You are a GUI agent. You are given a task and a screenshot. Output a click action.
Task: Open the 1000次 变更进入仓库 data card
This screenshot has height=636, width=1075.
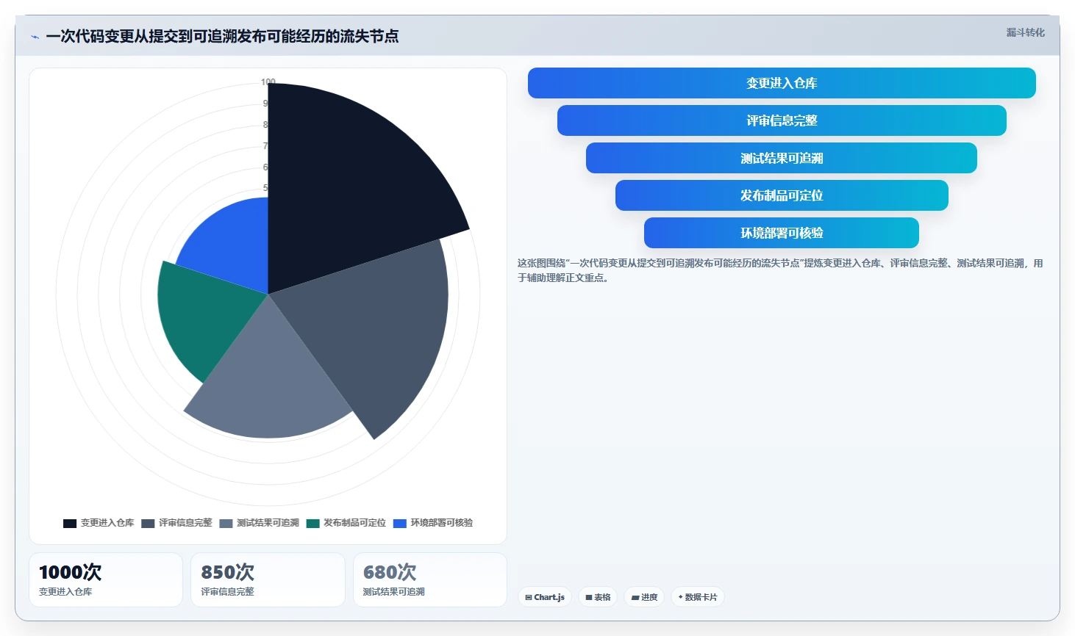click(106, 580)
